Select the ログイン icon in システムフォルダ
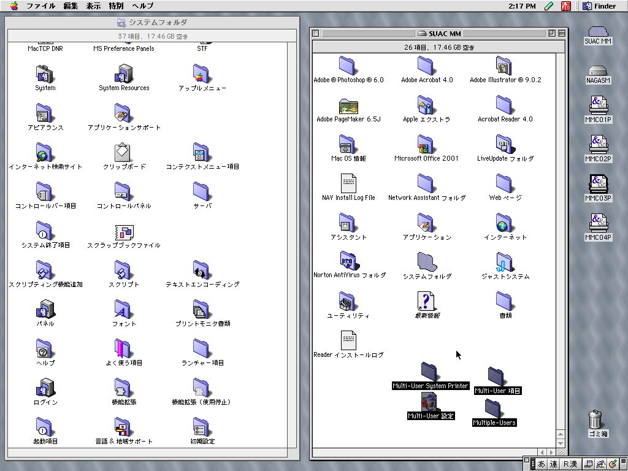Image resolution: width=628 pixels, height=471 pixels. 45,388
